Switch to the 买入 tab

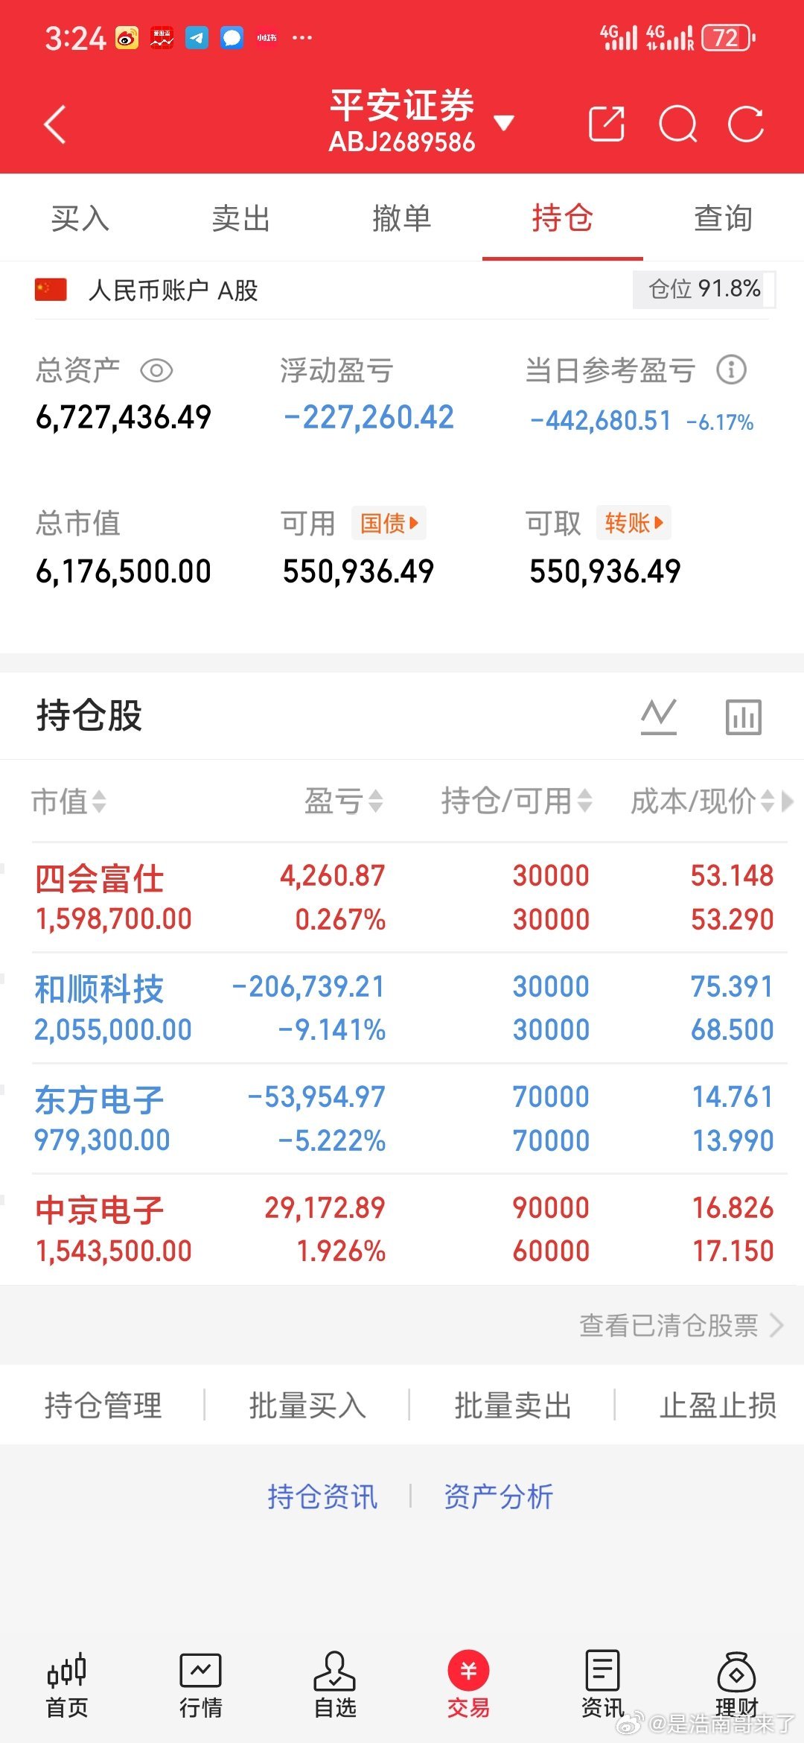pyautogui.click(x=80, y=218)
